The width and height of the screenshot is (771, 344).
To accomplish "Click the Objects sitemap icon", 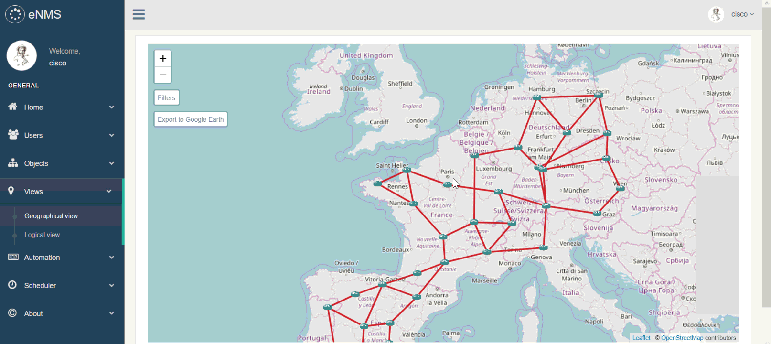I will tap(13, 163).
